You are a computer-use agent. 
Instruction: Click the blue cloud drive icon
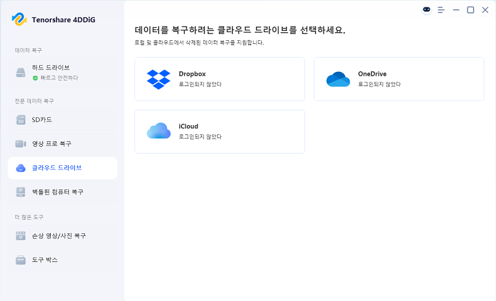[x=20, y=168]
